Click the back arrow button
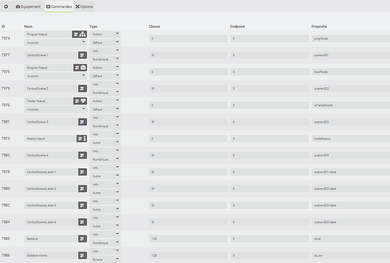Screen dimensions: 390x263 point(6,7)
